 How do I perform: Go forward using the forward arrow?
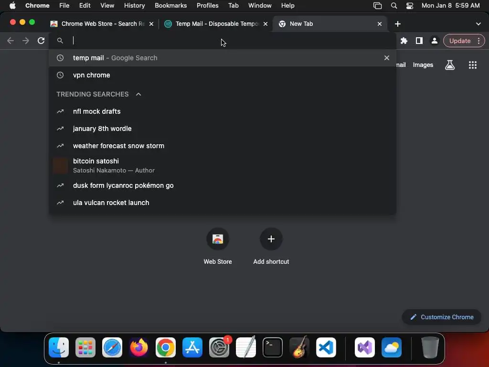pos(26,41)
